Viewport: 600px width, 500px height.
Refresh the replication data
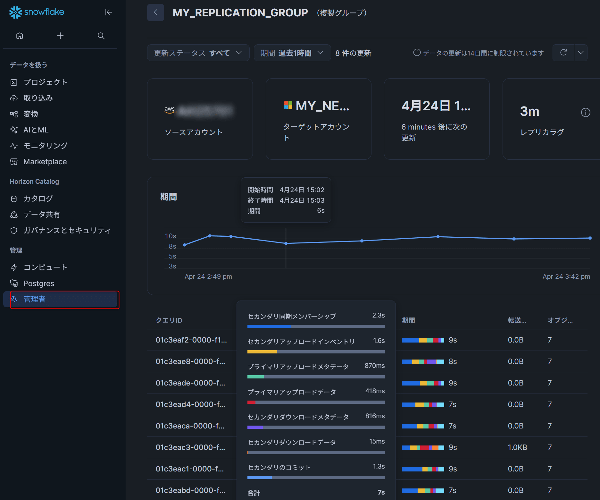coord(563,53)
